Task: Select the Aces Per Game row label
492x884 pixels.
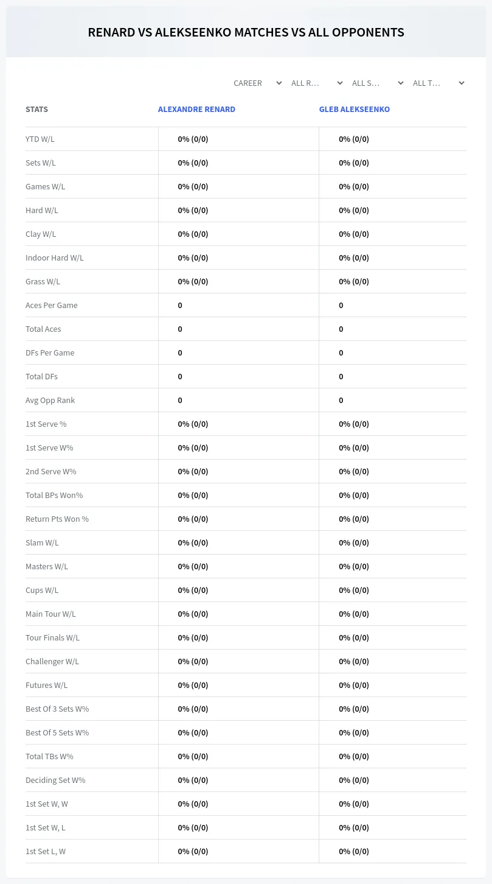Action: [x=52, y=305]
